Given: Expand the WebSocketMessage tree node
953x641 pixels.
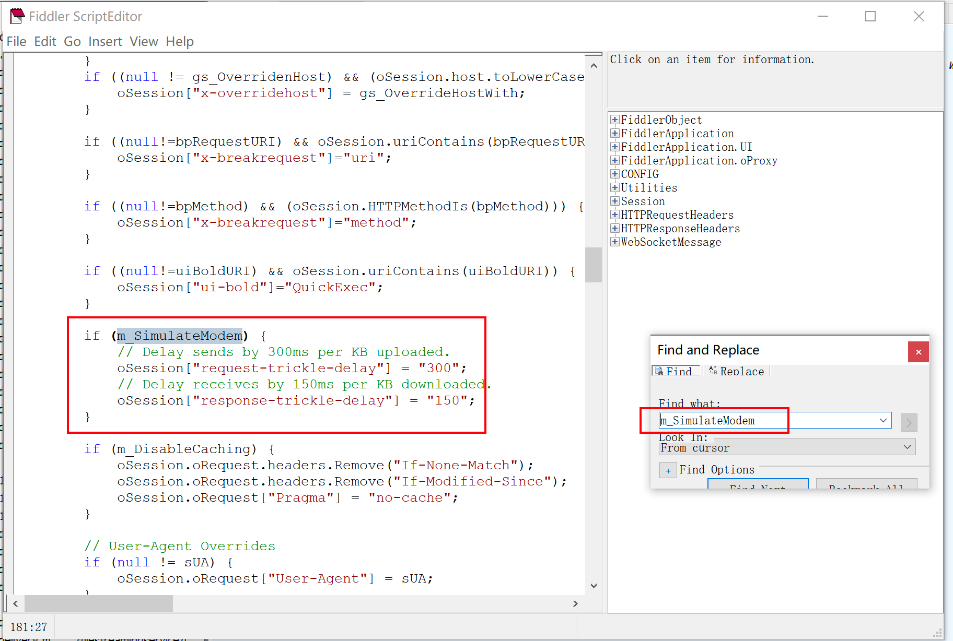Looking at the screenshot, I should [615, 242].
